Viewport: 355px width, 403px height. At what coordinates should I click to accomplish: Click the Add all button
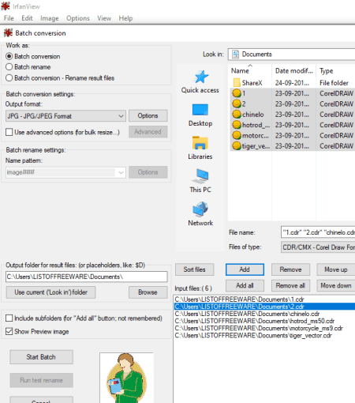coord(245,285)
